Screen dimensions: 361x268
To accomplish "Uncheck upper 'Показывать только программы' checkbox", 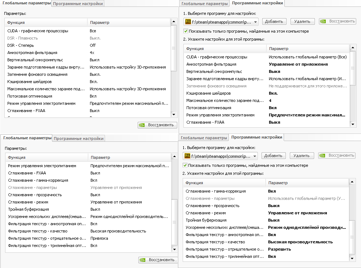I will (186, 31).
